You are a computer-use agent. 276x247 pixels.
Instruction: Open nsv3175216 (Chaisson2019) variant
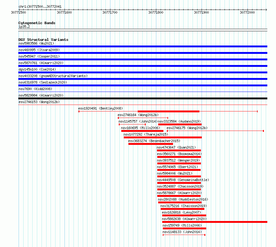click(184, 206)
